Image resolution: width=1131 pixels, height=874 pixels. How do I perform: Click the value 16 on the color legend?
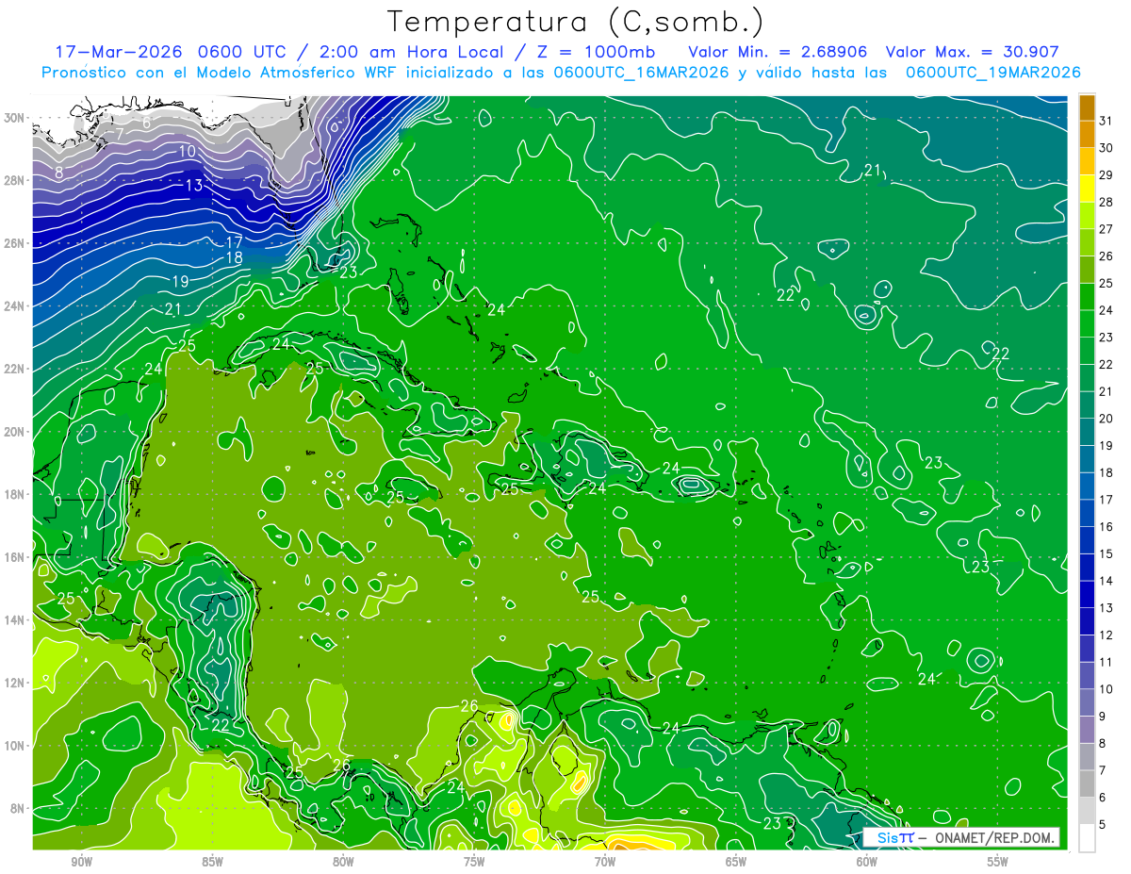[x=1106, y=527]
